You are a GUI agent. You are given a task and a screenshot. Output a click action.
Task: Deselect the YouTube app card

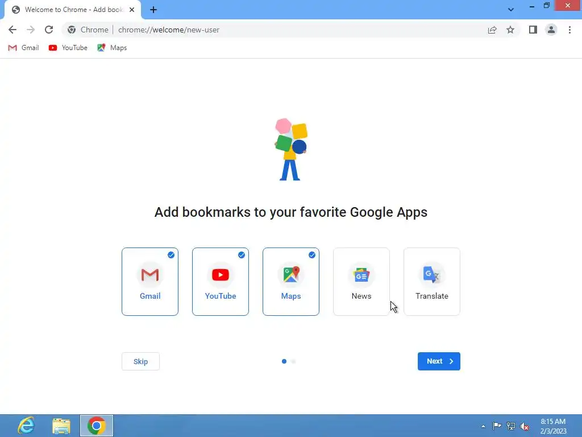[x=221, y=282]
